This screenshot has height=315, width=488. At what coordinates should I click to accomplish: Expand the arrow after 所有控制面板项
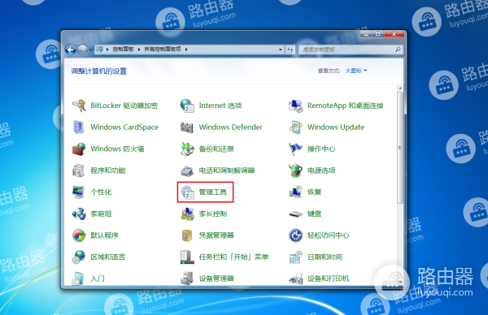(186, 50)
